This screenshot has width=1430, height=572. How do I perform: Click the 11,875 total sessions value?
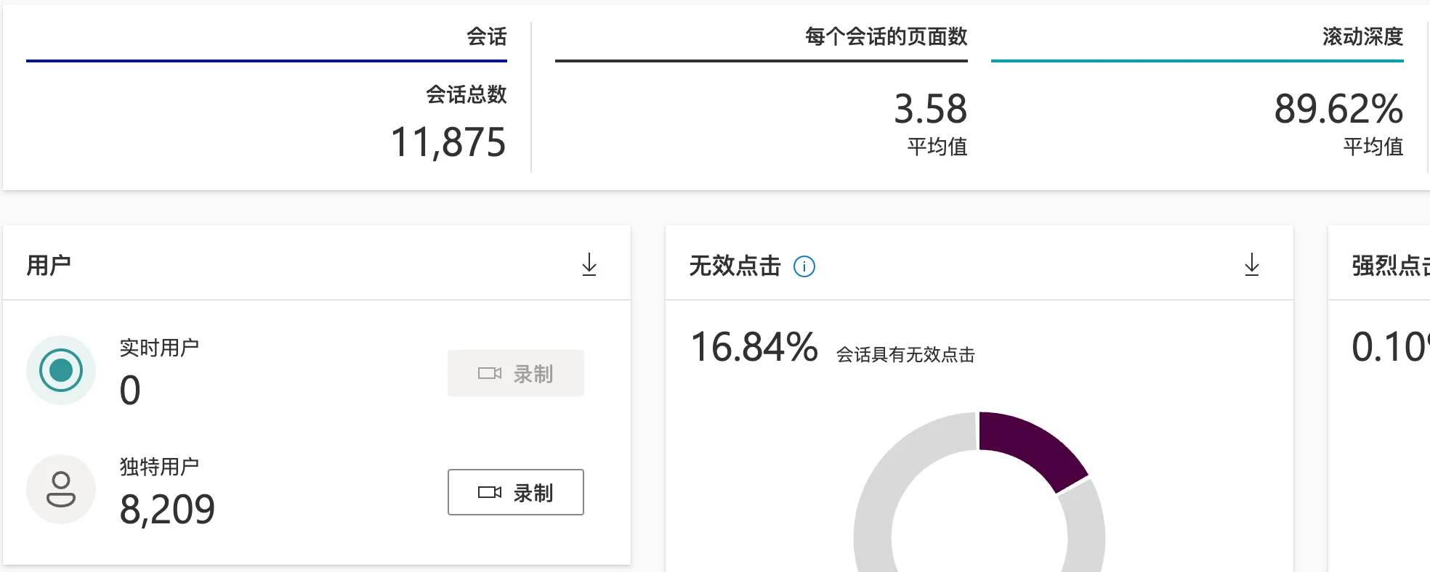[x=448, y=142]
